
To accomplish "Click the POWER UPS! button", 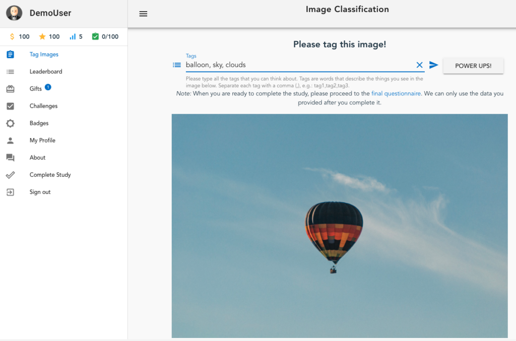I will [x=473, y=66].
